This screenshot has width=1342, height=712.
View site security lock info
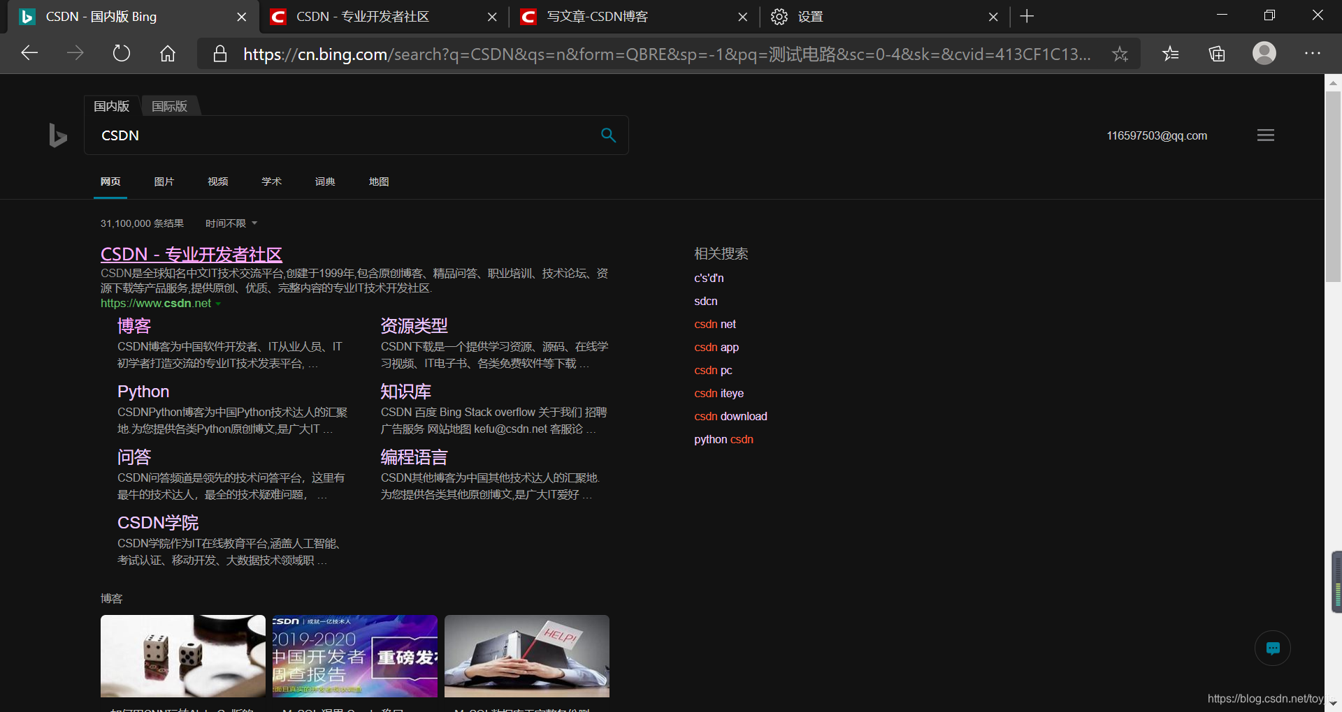click(220, 54)
